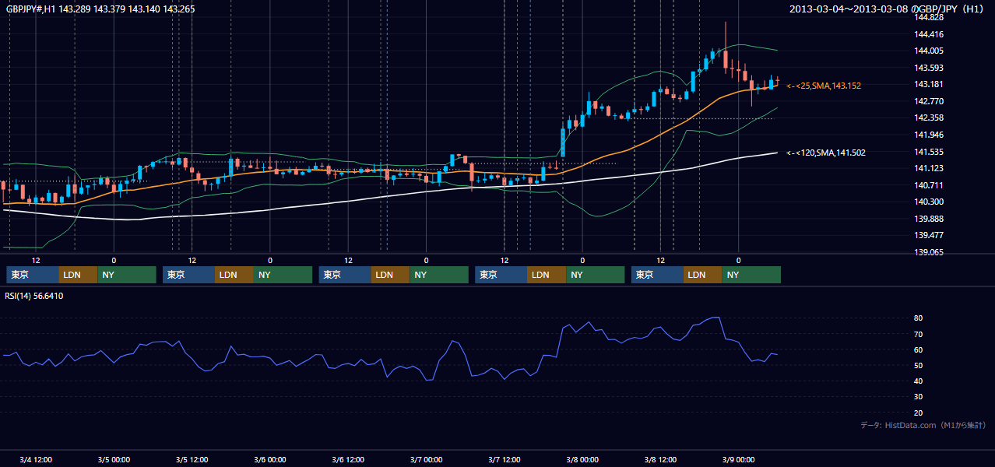The image size is (995, 467).
Task: Click price axis value 141.123
Action: 930,168
